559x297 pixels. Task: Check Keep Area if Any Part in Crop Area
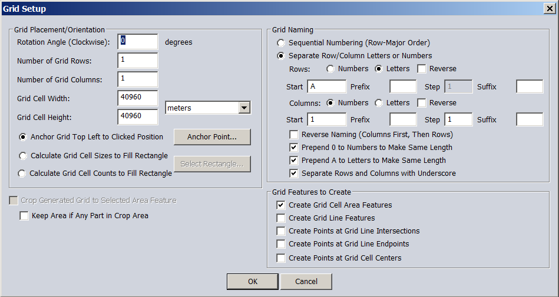click(x=24, y=216)
